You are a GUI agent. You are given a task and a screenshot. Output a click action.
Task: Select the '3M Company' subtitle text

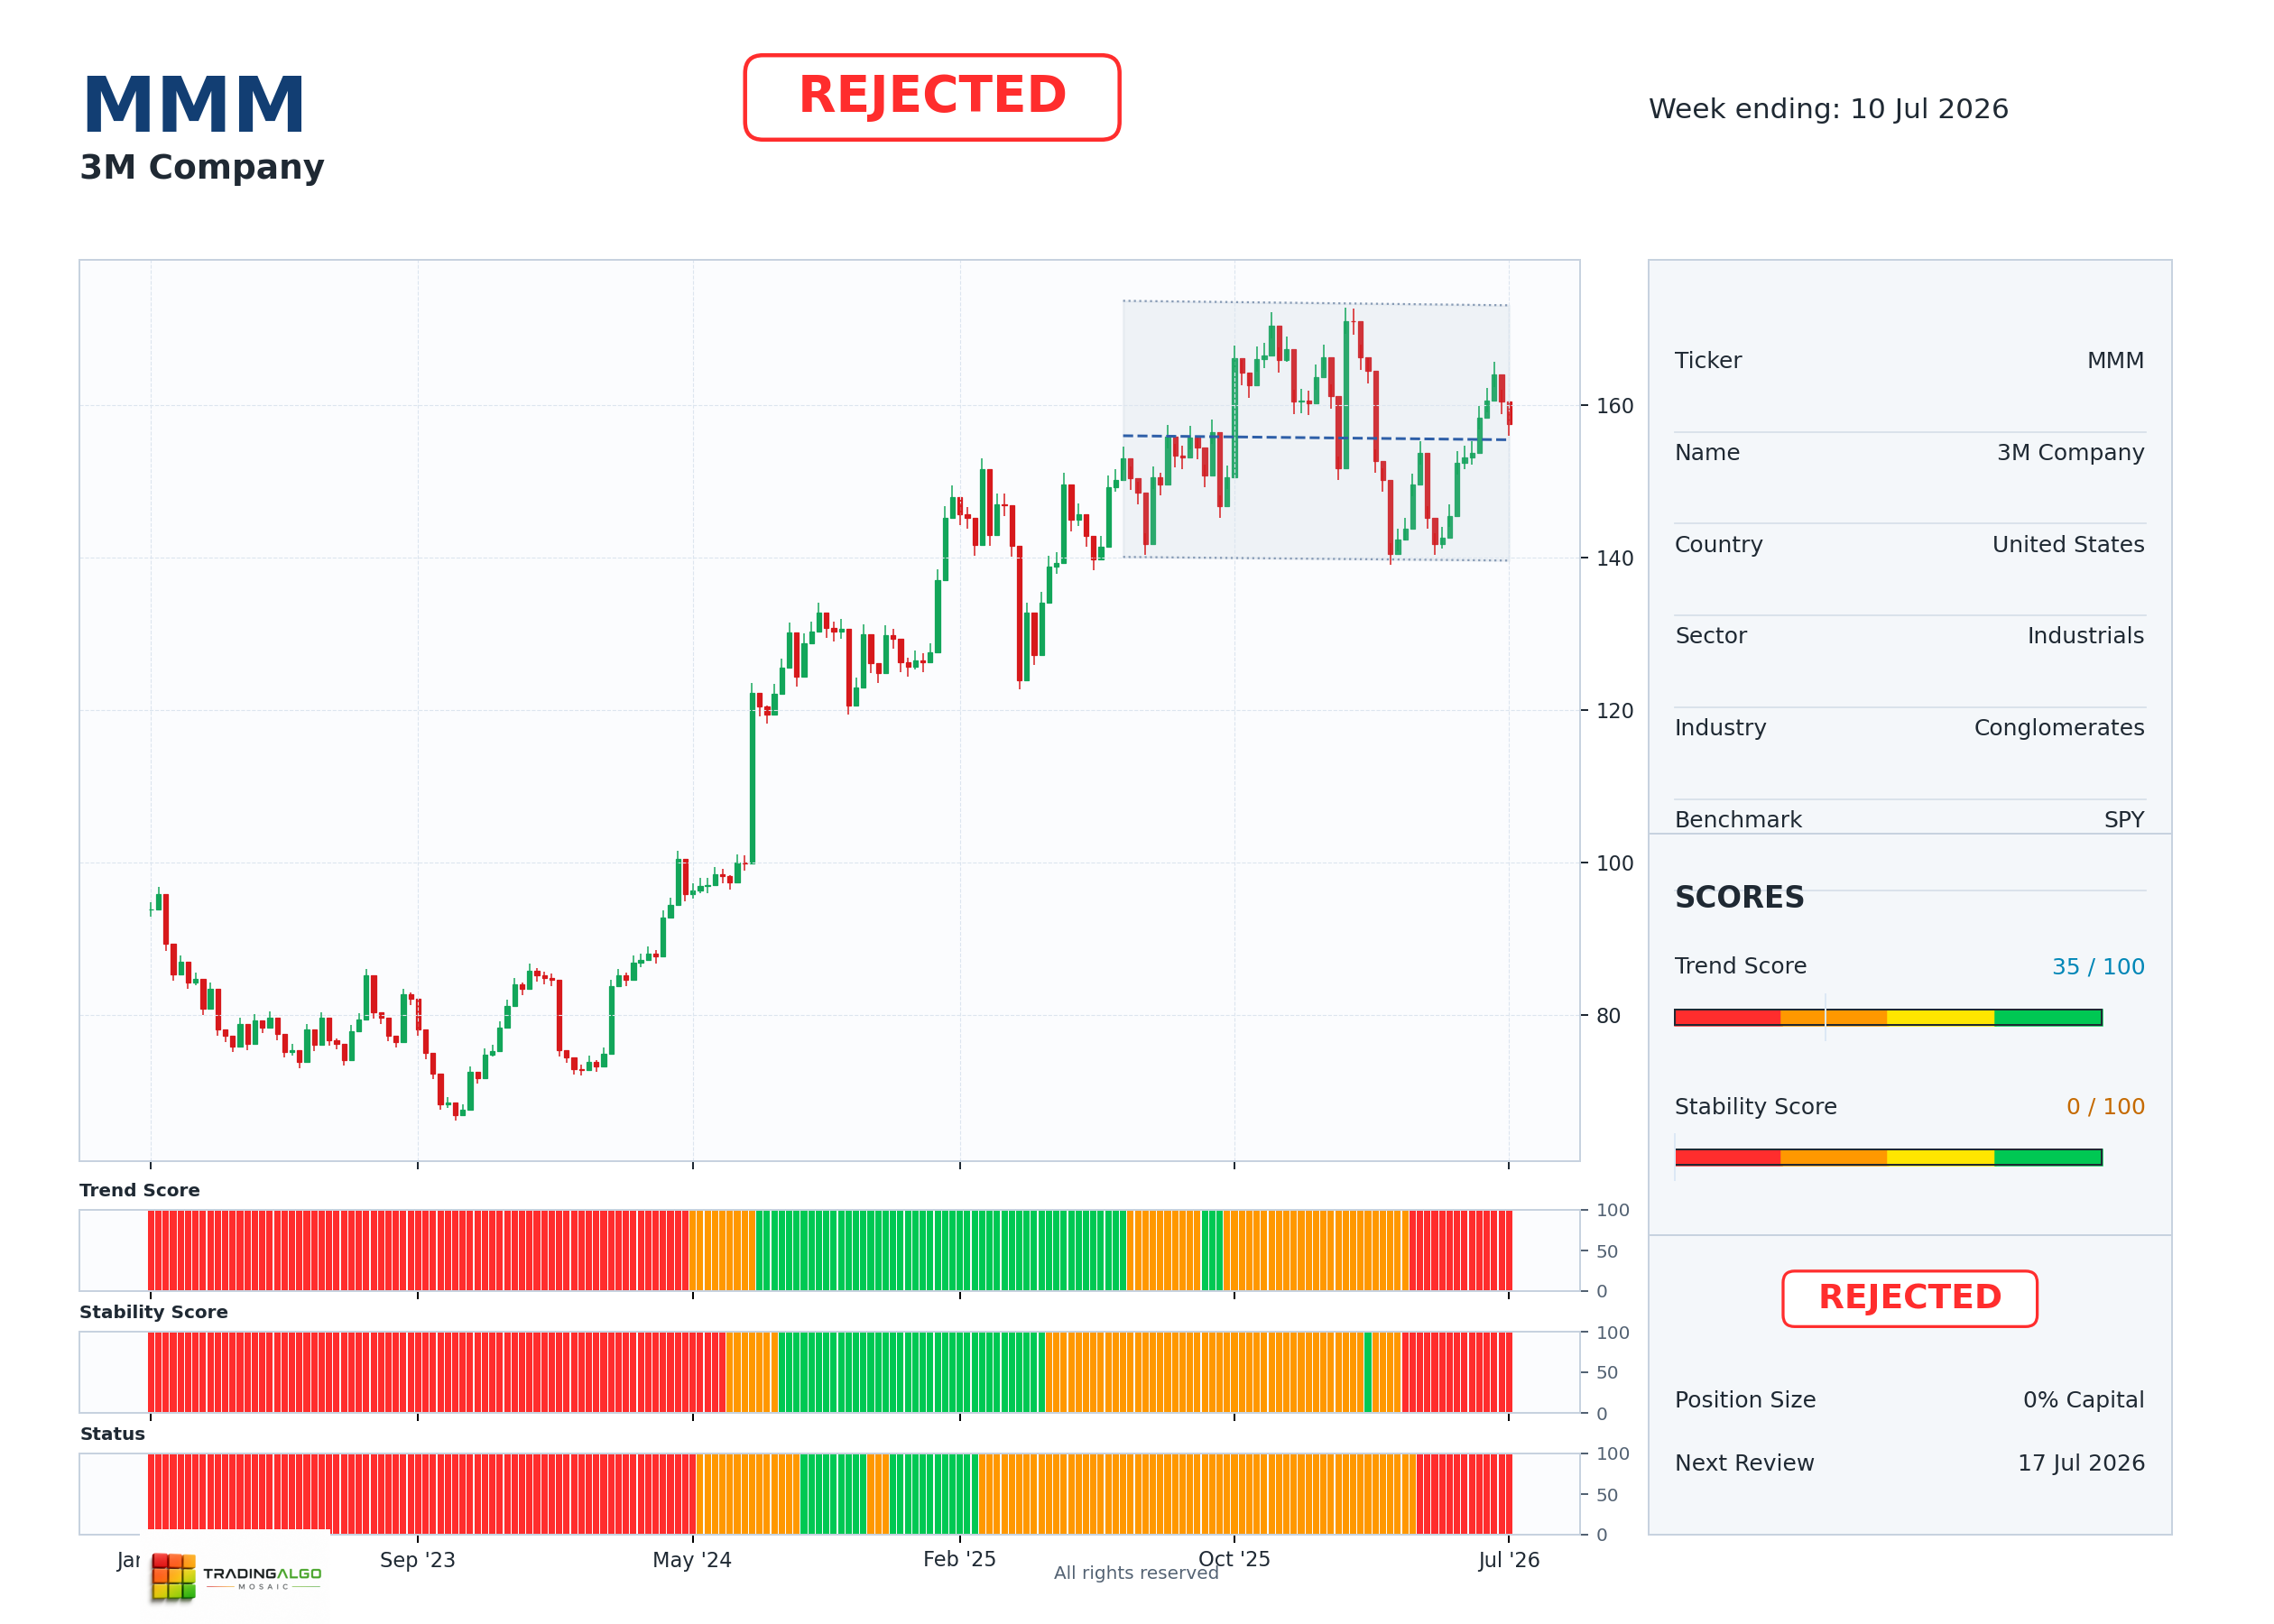(x=202, y=167)
